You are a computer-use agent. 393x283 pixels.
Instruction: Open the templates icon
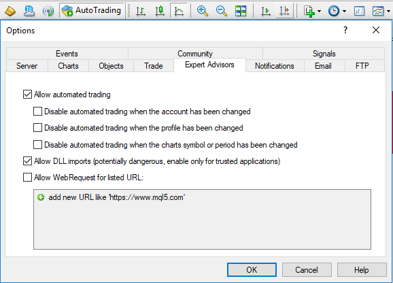click(x=378, y=11)
